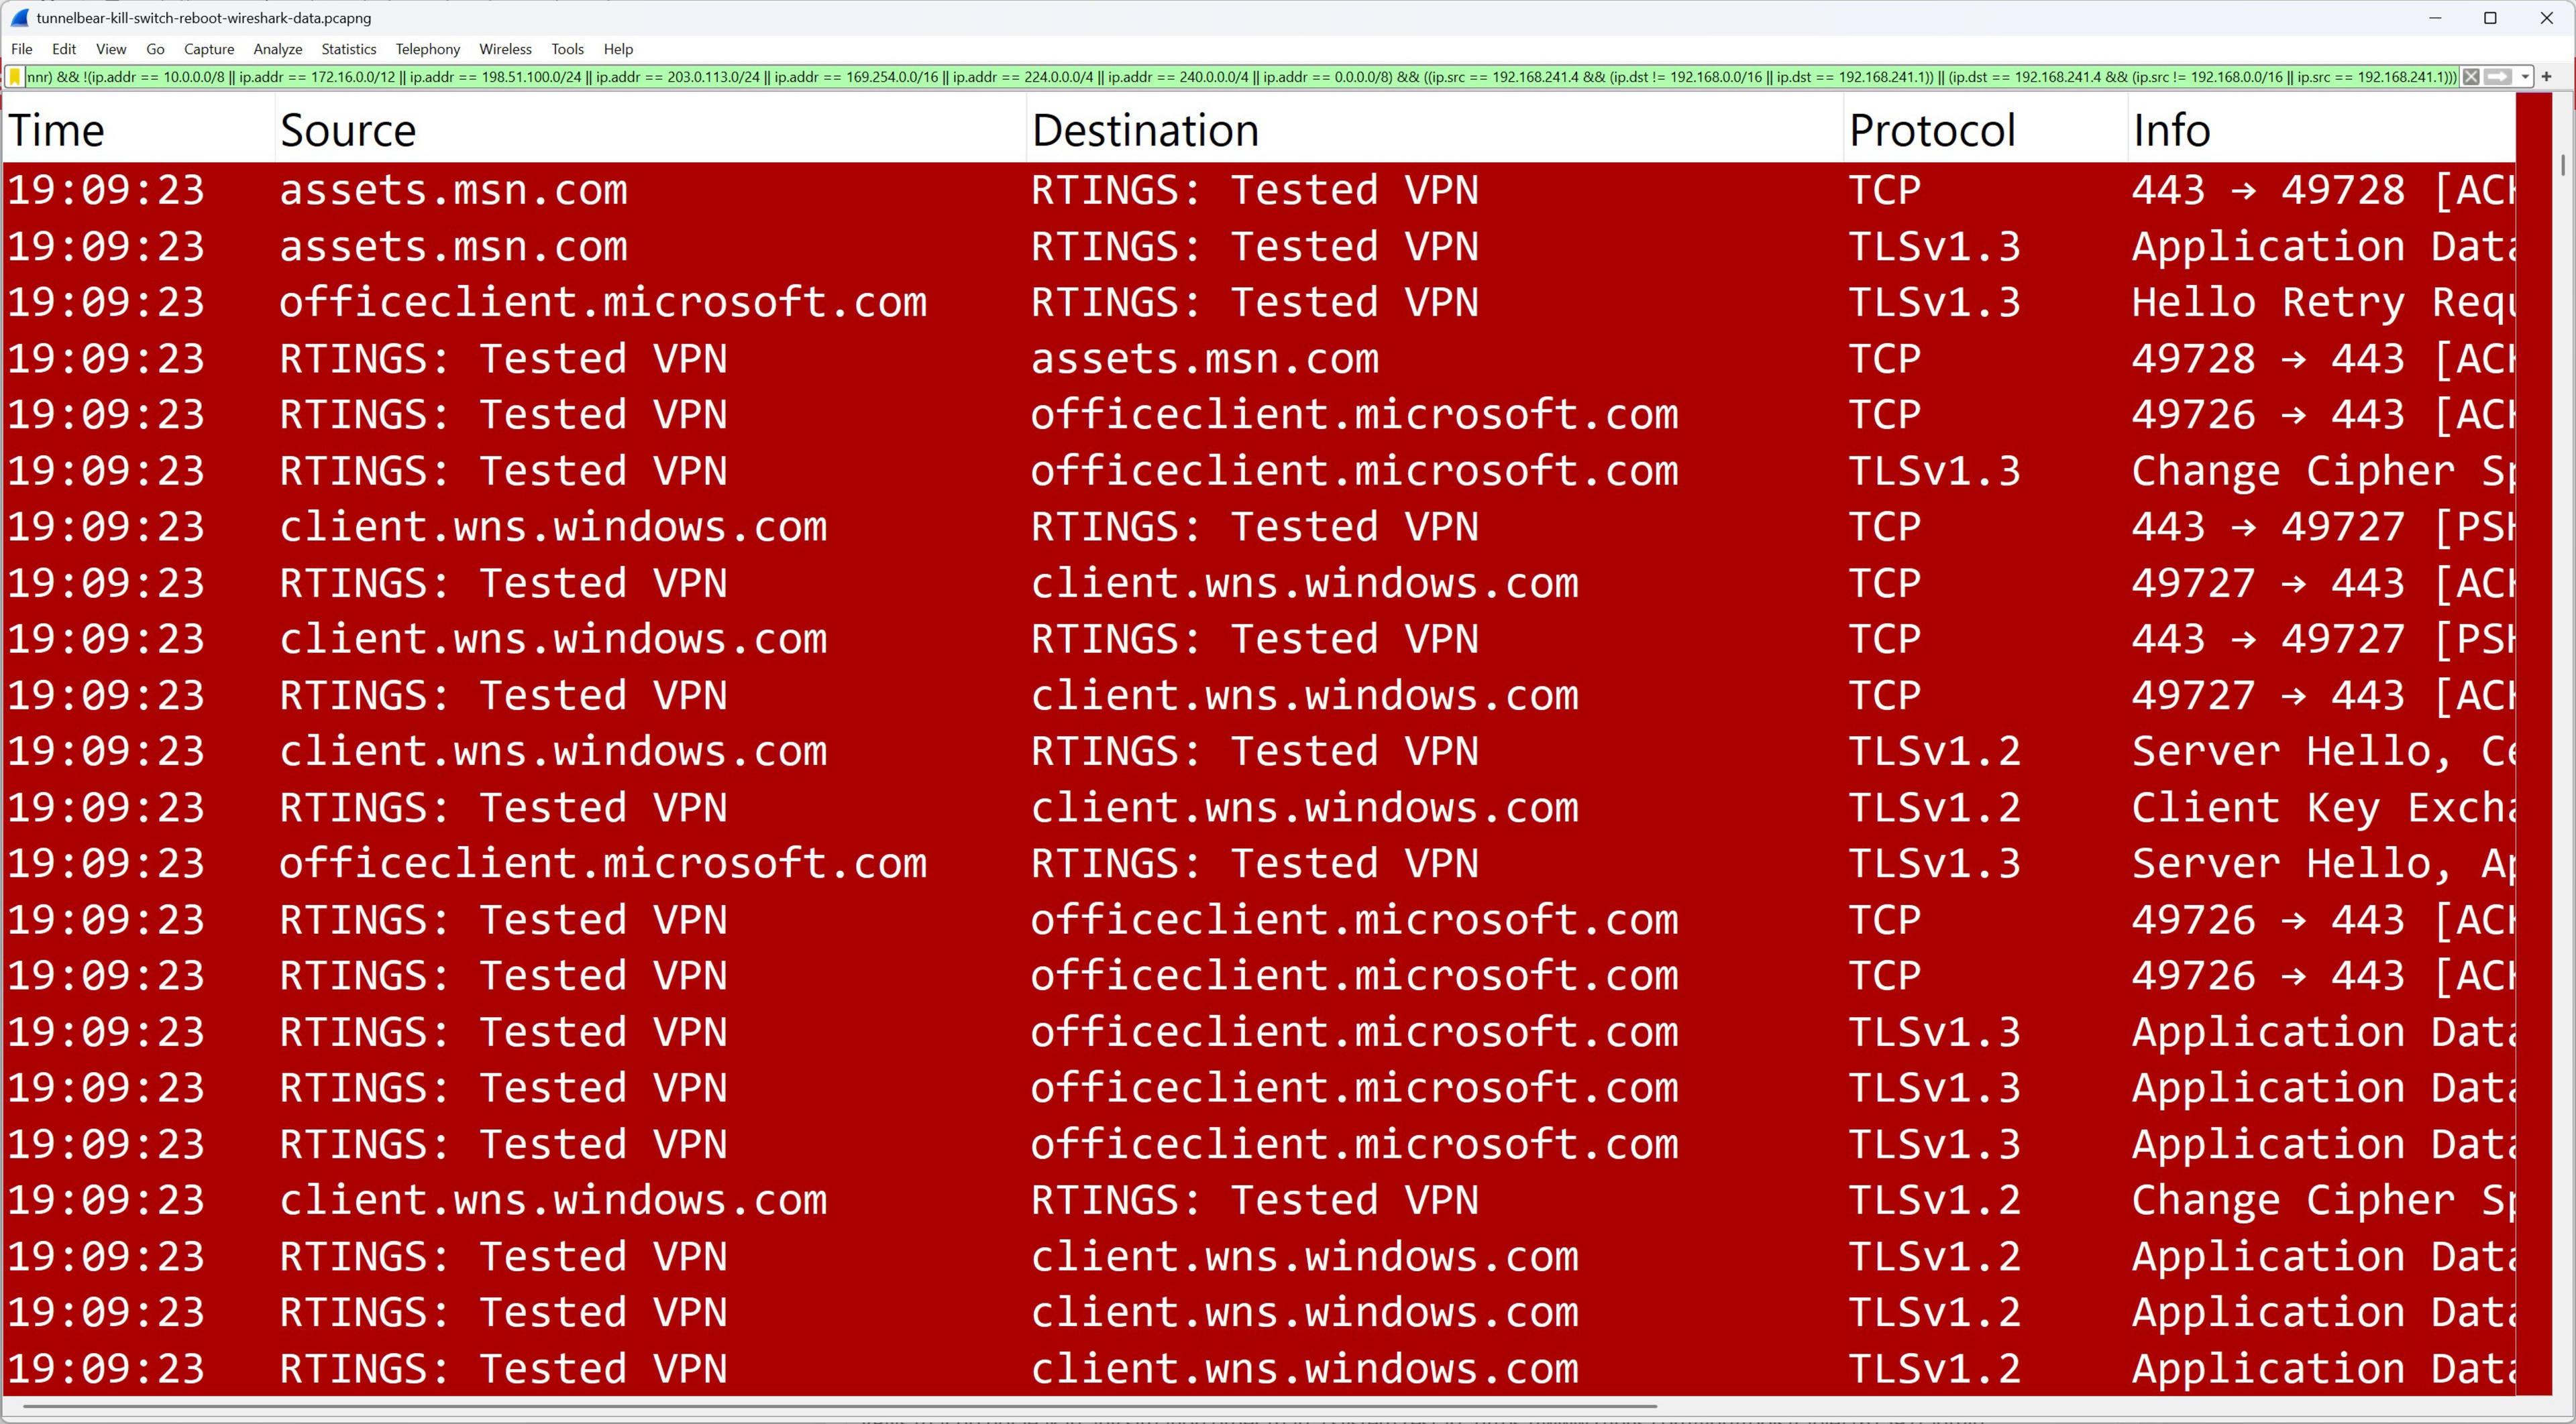
Task: Open the Telephony menu
Action: 427,49
